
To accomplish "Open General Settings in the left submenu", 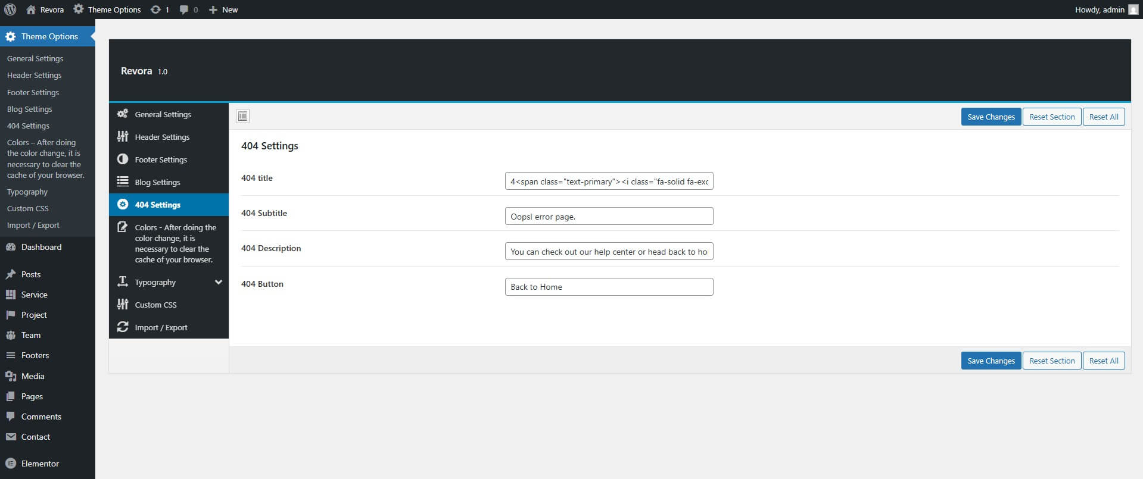I will [35, 58].
